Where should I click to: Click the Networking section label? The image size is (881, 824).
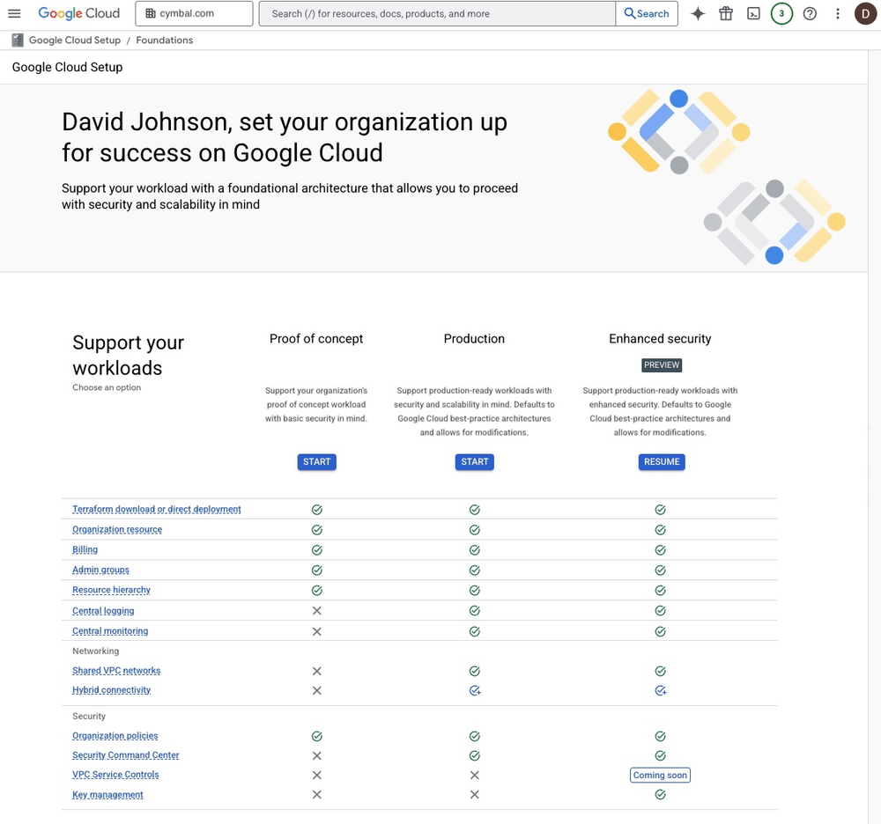tap(95, 651)
